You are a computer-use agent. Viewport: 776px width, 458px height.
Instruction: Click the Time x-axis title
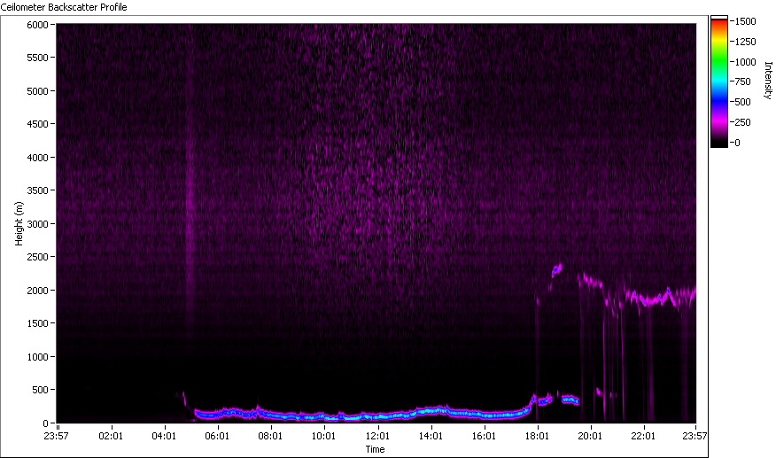click(x=375, y=449)
